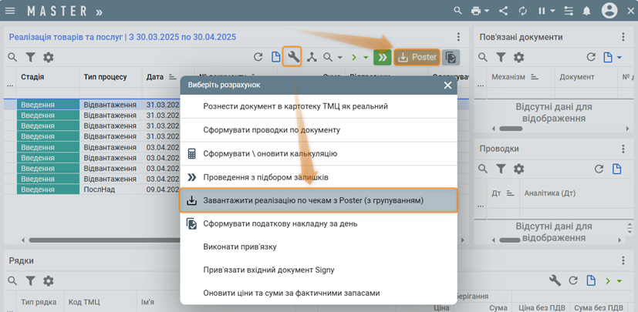Click the printer icon in top bar
Viewport: 638px width, 312px height.
[x=476, y=11]
